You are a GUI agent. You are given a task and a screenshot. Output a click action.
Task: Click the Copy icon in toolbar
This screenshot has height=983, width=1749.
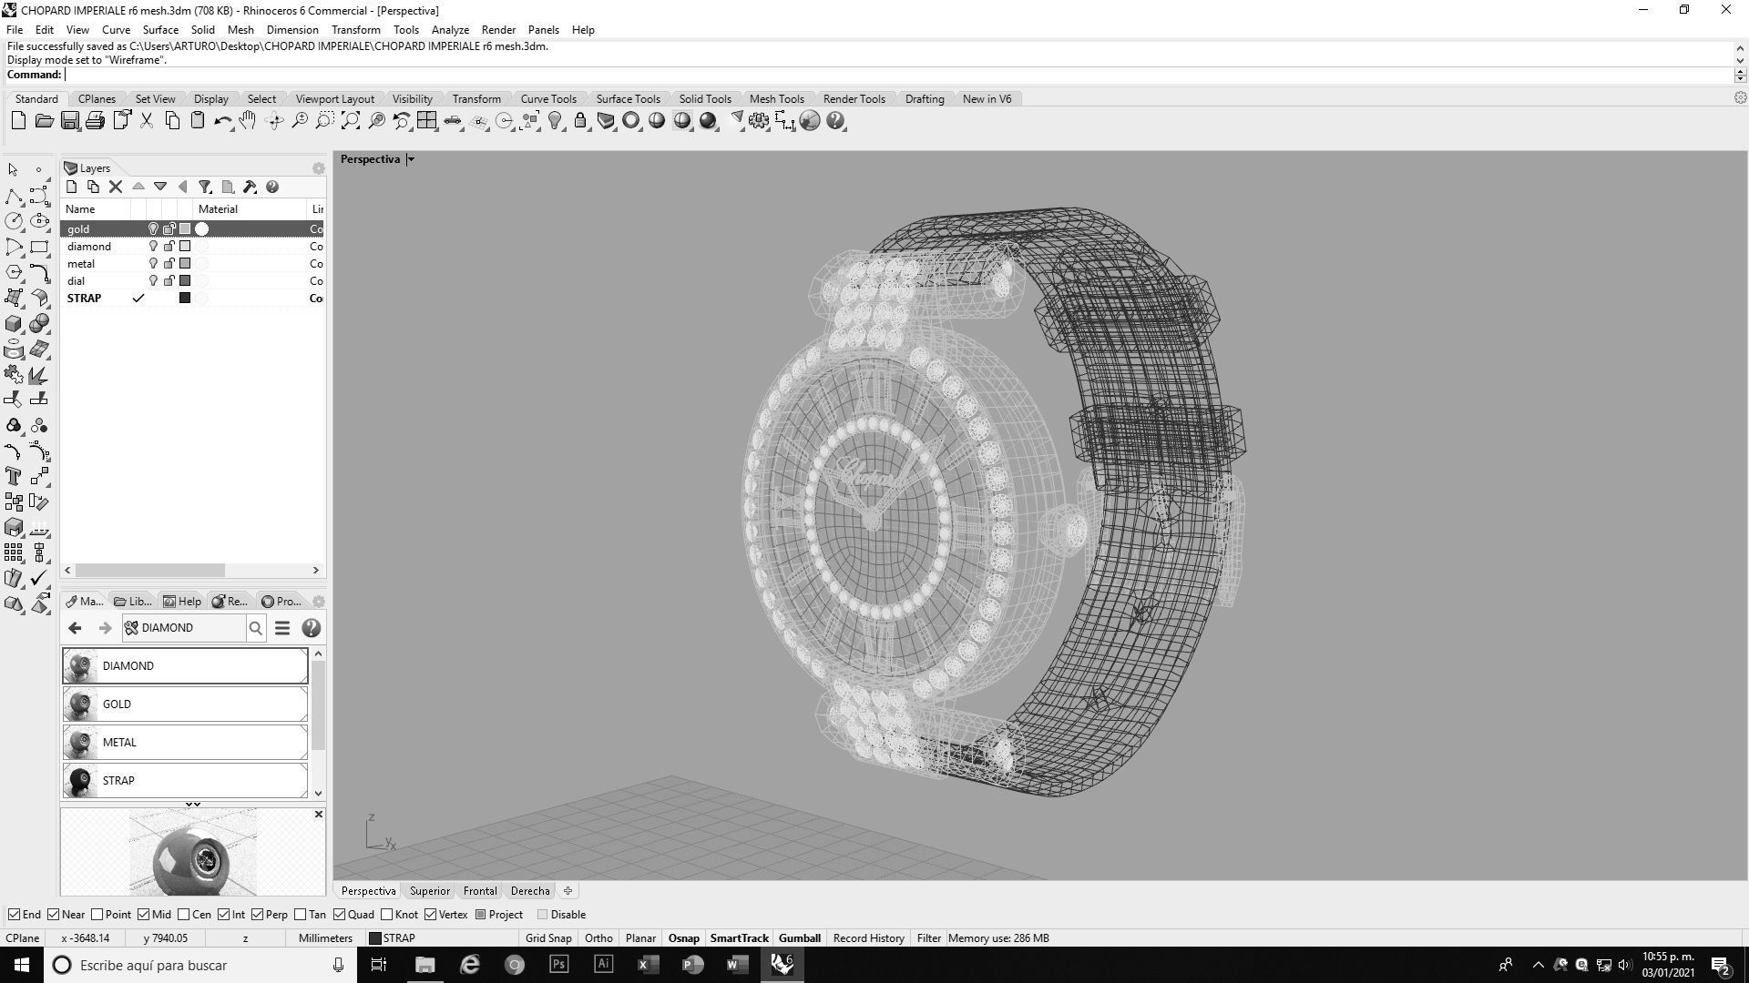(171, 120)
